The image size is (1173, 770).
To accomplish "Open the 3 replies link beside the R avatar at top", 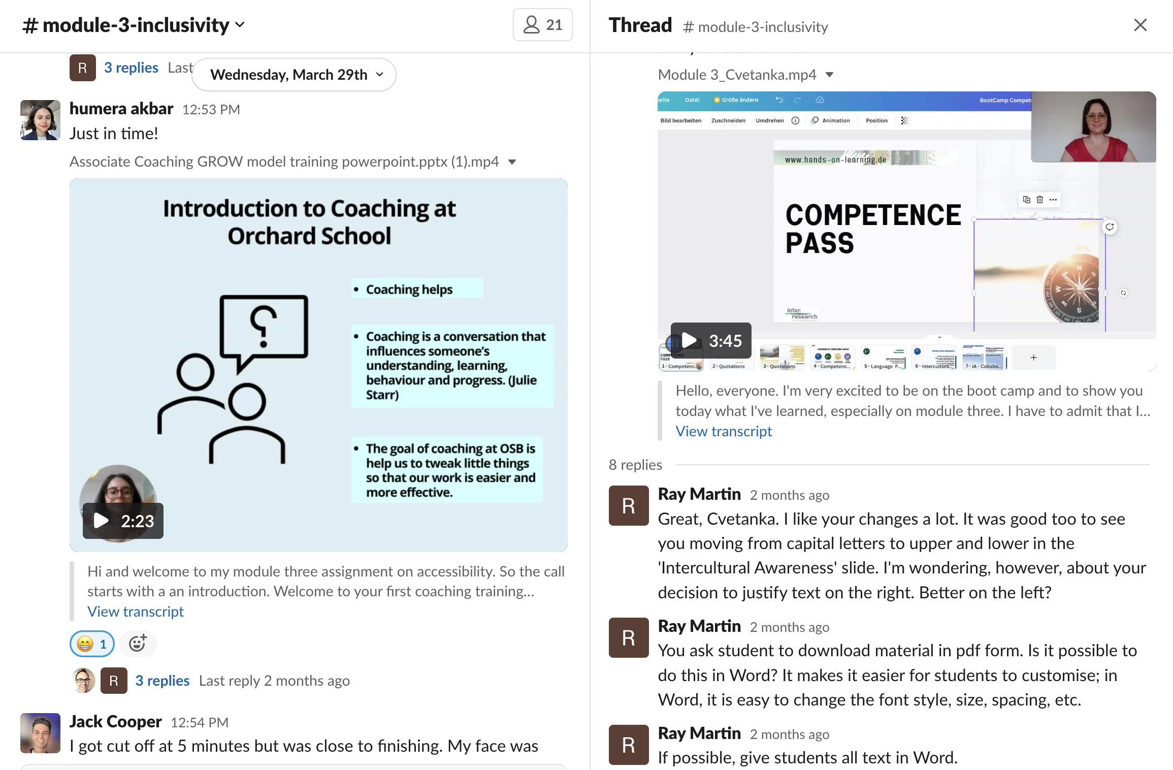I will 131,68.
